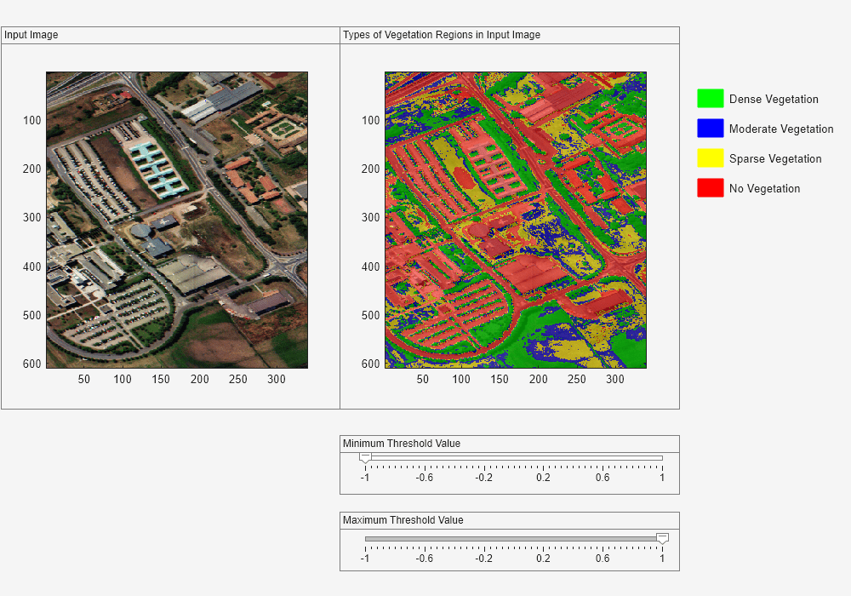This screenshot has height=596, width=851.
Task: Select the red No Vegetation color swatch
Action: pos(709,188)
